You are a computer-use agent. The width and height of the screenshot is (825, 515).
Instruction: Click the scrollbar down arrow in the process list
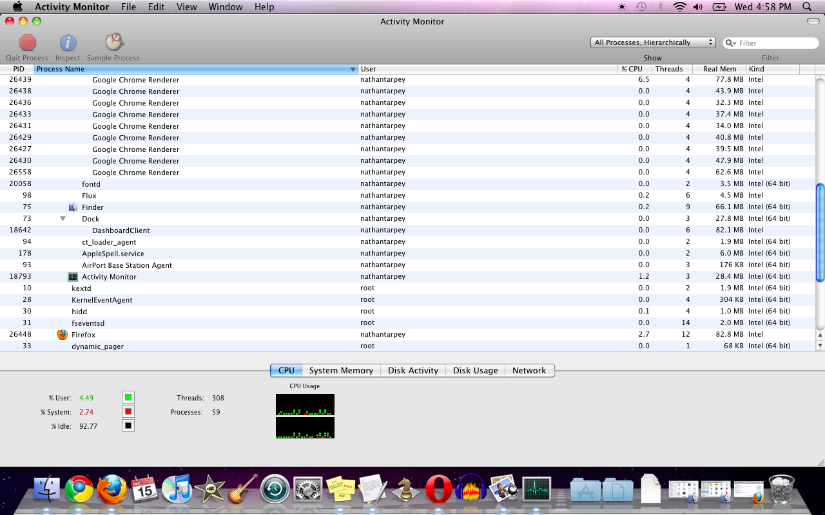pos(820,346)
